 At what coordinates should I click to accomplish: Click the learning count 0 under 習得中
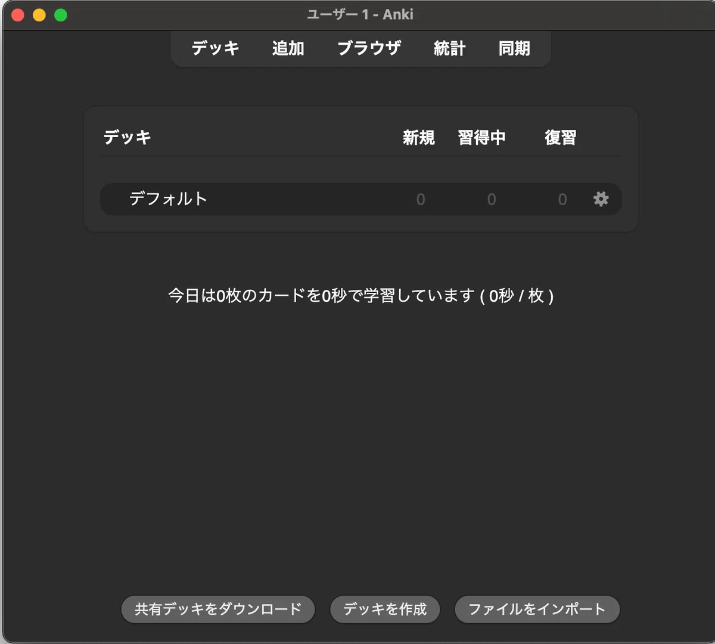pyautogui.click(x=492, y=199)
